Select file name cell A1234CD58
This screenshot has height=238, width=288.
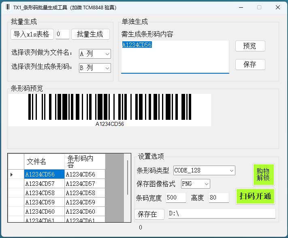[x=44, y=193]
